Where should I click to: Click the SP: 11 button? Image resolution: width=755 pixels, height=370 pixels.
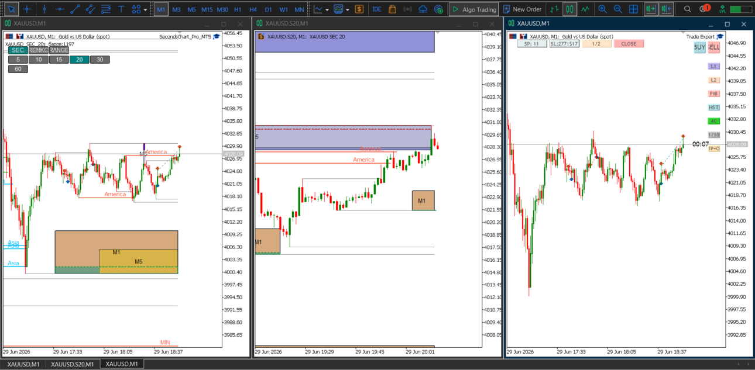(532, 44)
